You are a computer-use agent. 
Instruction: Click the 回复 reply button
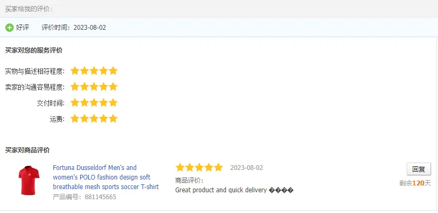(418, 169)
